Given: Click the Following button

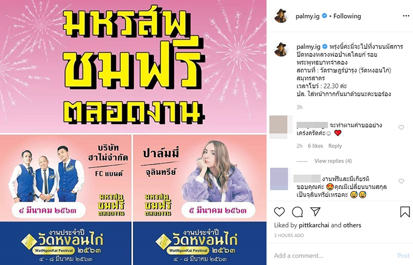Looking at the screenshot, I should coord(347,16).
